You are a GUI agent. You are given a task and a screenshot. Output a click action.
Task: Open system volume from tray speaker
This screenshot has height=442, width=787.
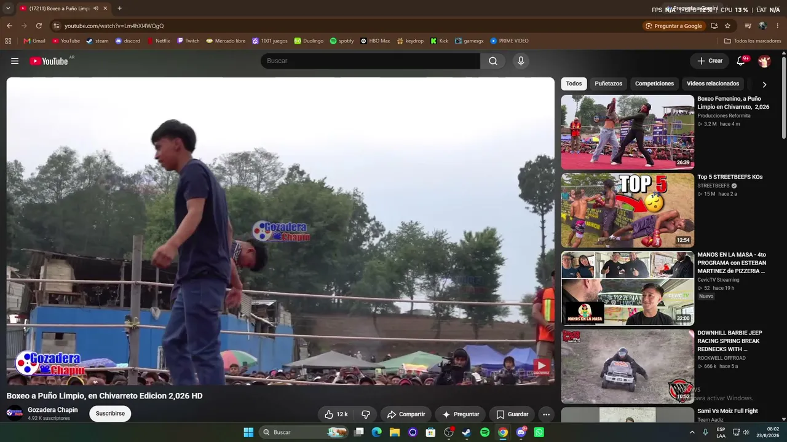click(746, 432)
